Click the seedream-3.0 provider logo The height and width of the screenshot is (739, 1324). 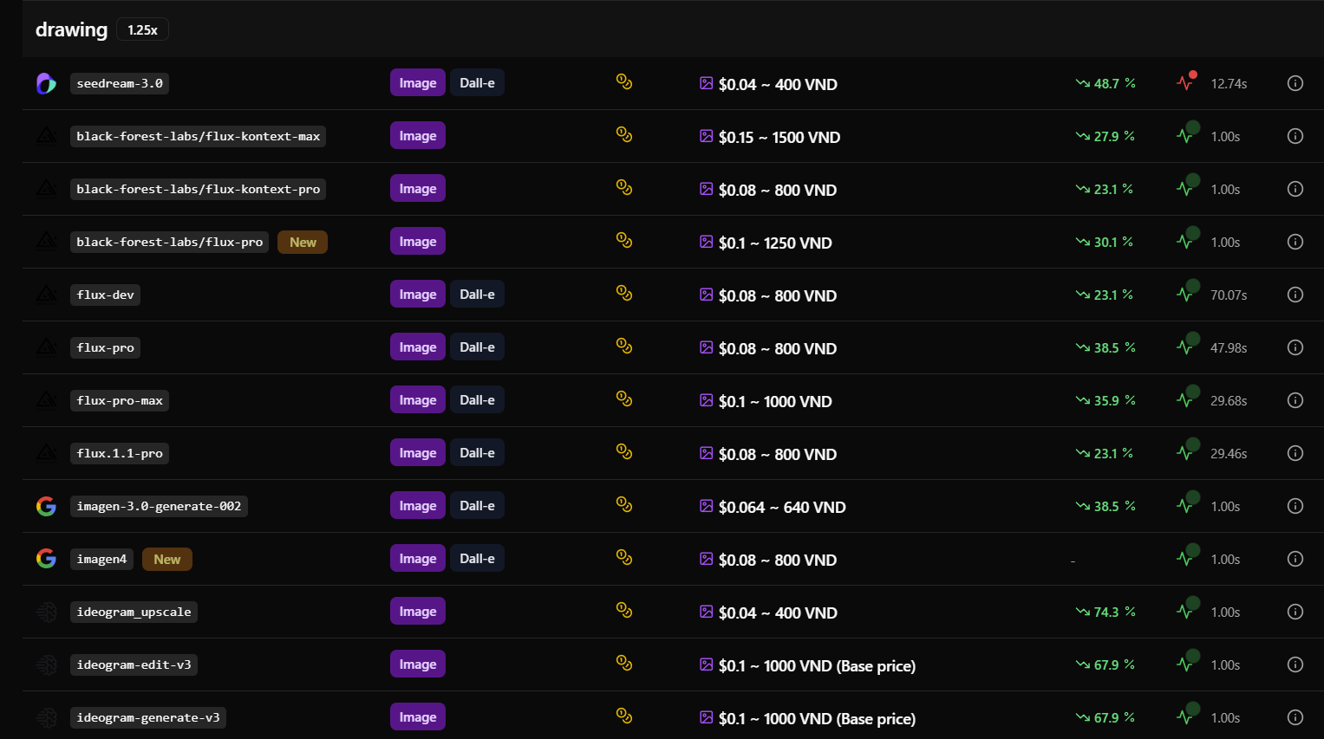coord(45,83)
